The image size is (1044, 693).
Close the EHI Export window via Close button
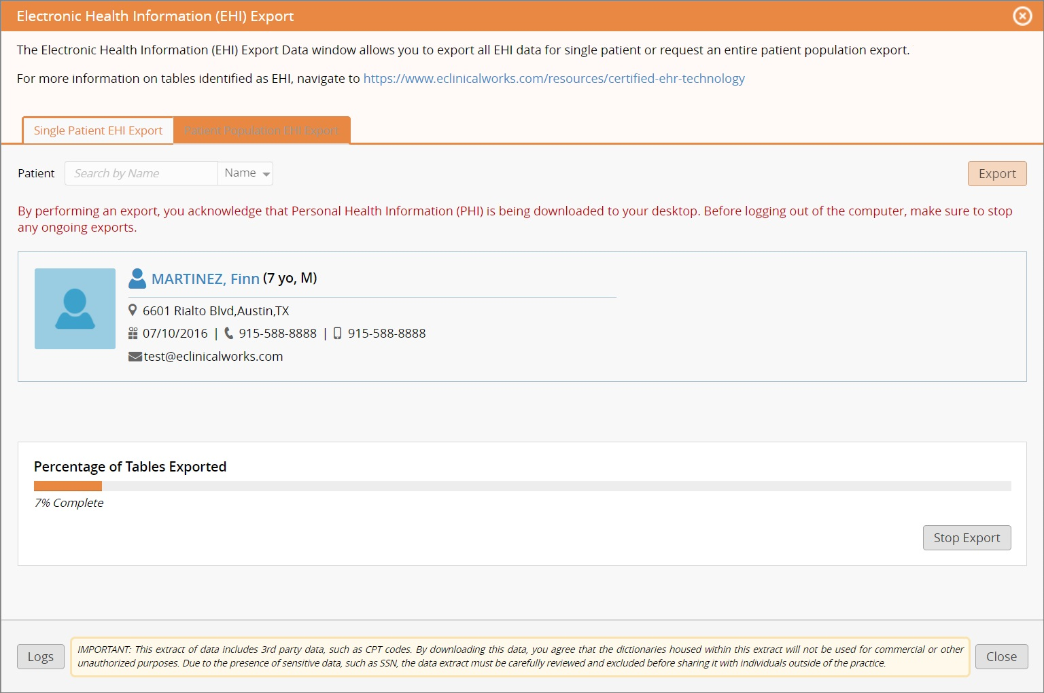[1001, 656]
